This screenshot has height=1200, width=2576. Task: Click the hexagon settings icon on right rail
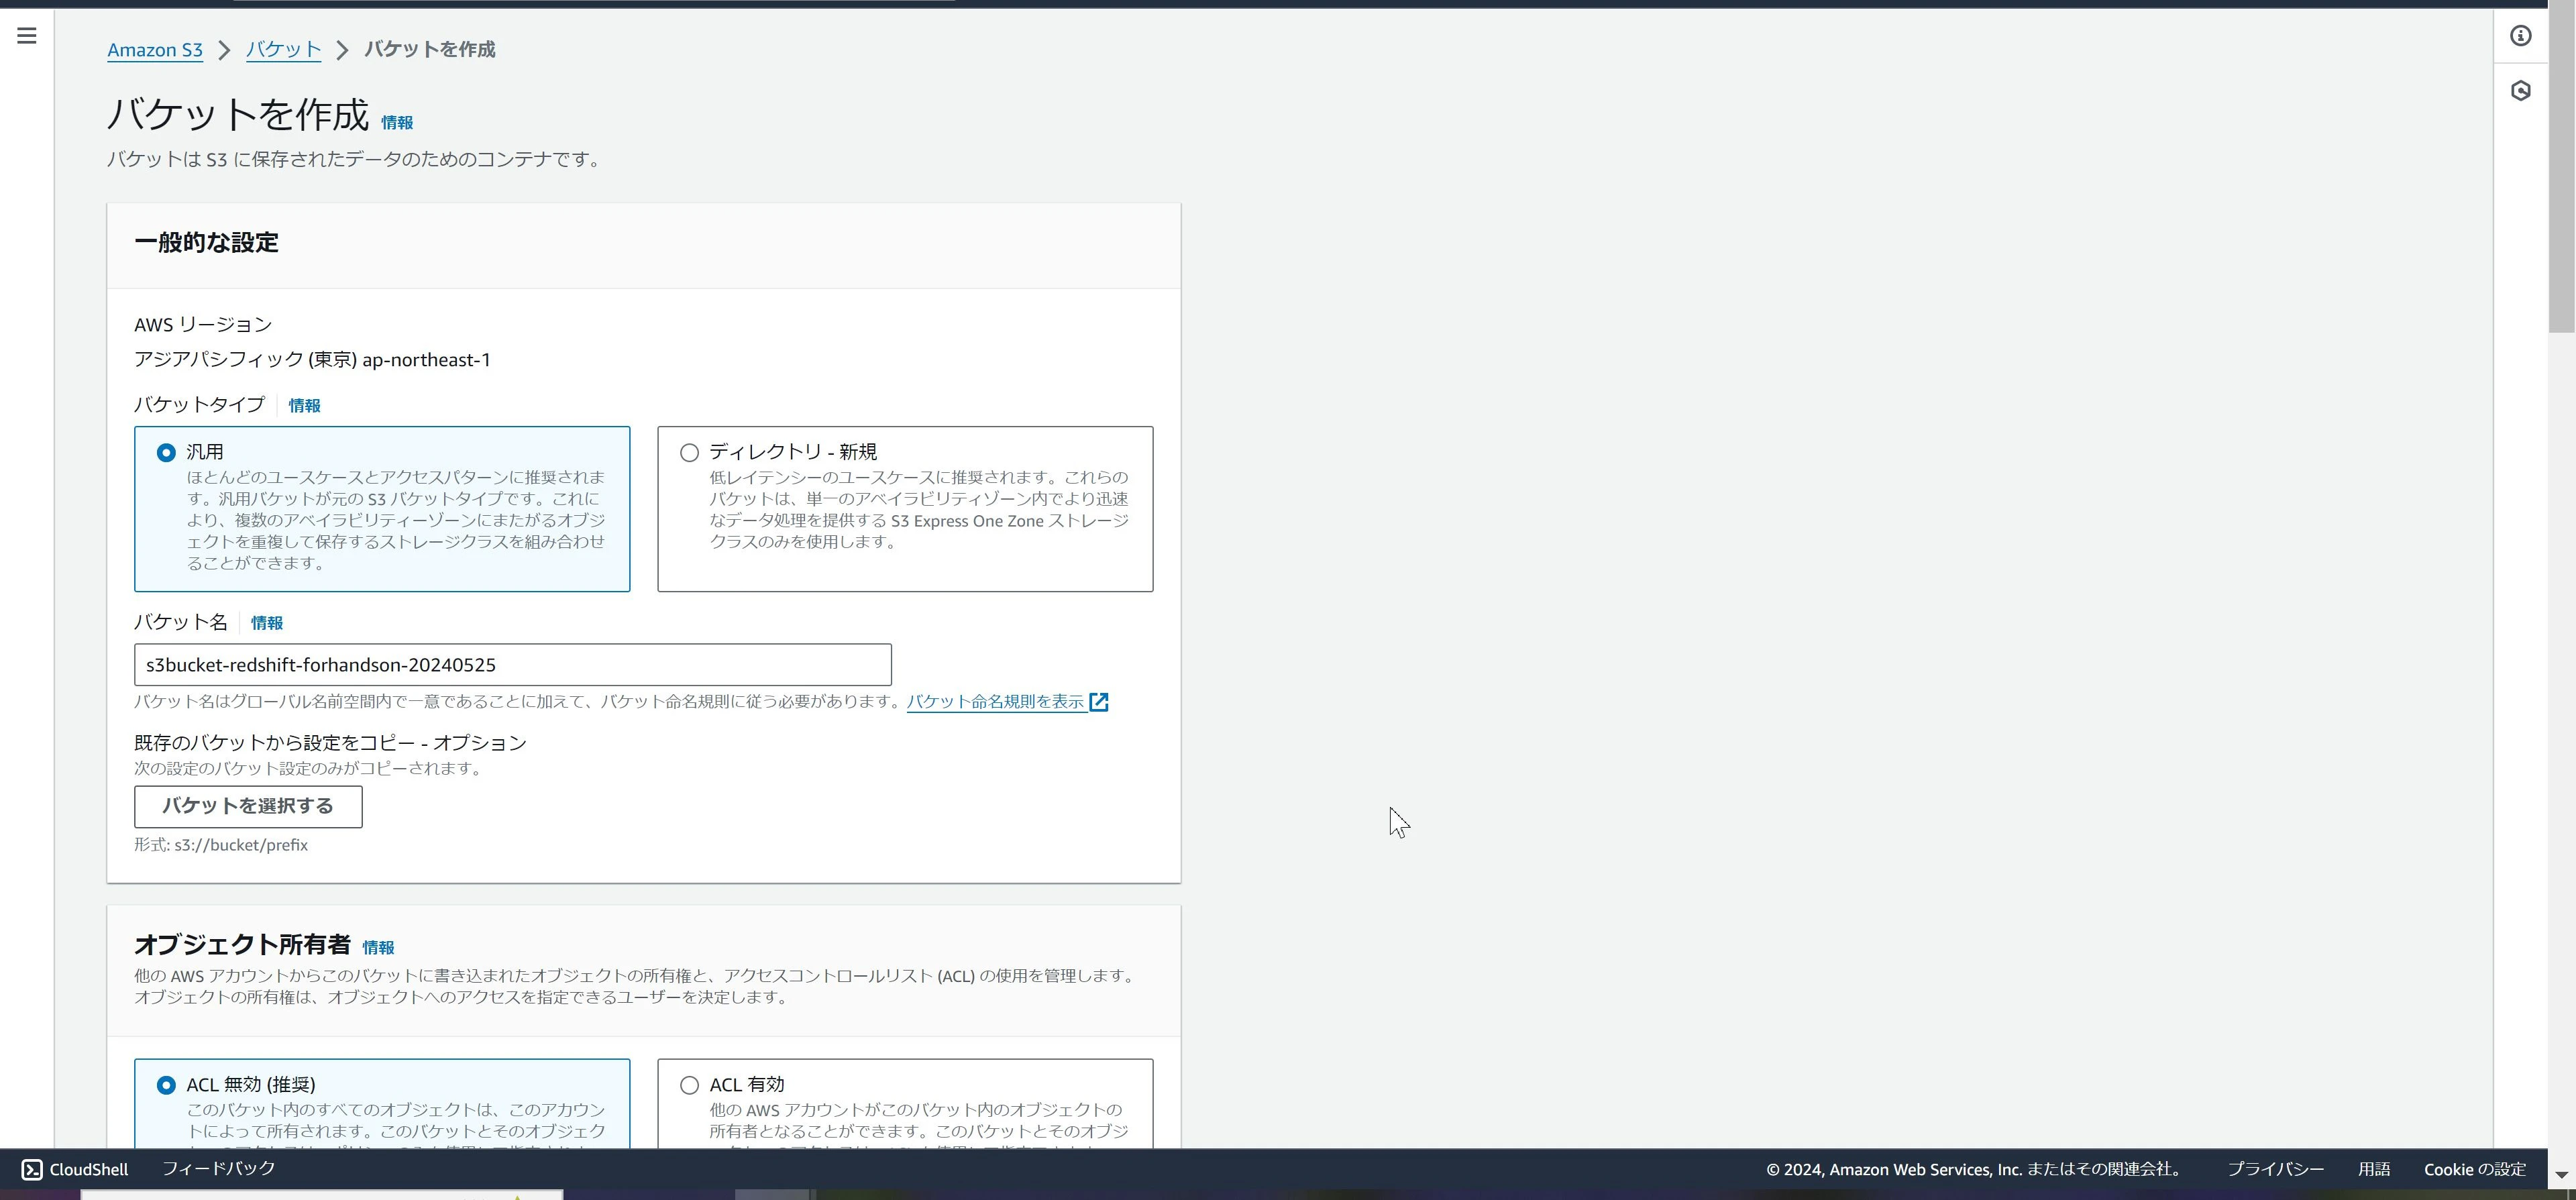2520,91
